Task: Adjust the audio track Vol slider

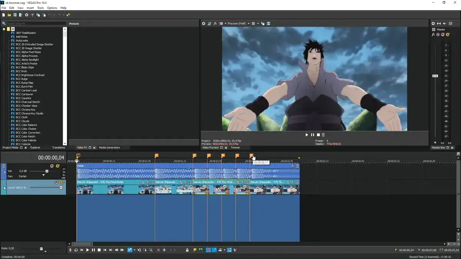Action: pyautogui.click(x=47, y=171)
